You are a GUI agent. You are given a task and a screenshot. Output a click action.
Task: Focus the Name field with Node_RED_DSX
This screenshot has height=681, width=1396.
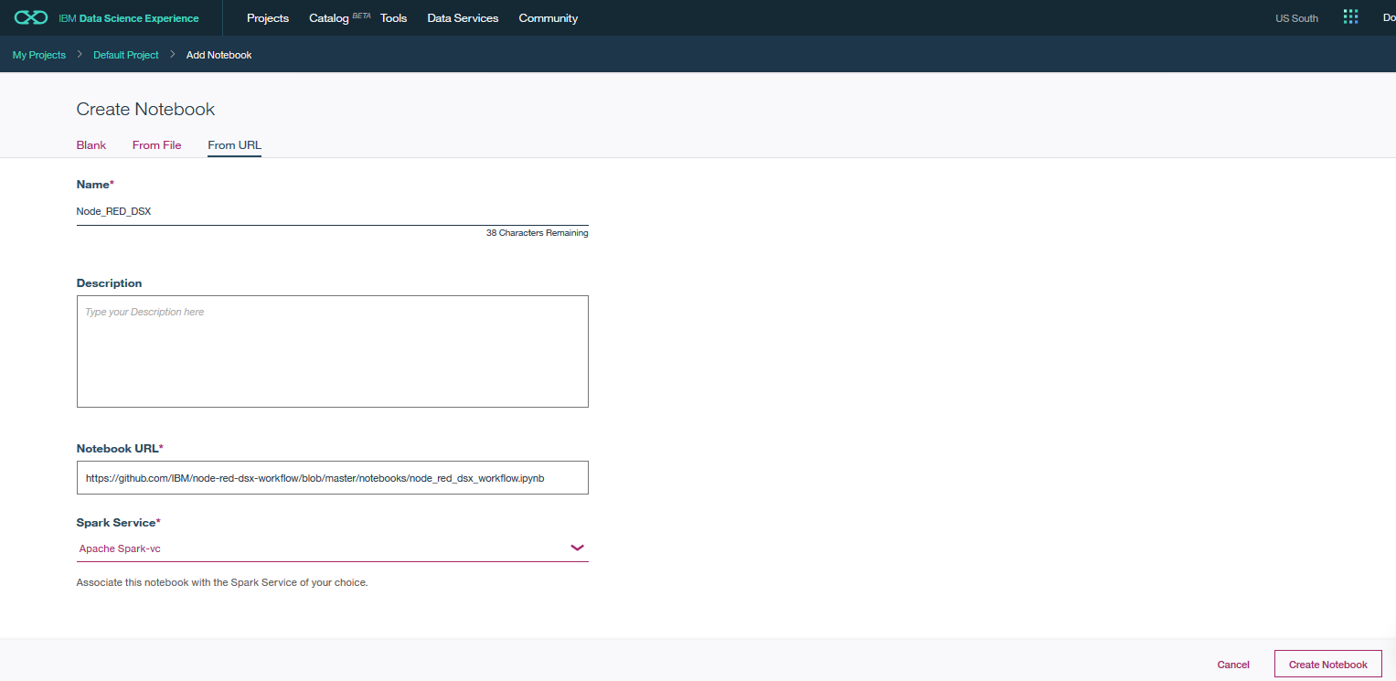point(332,211)
